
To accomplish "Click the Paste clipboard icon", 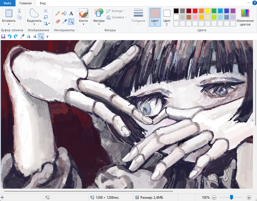I will [x=9, y=13].
